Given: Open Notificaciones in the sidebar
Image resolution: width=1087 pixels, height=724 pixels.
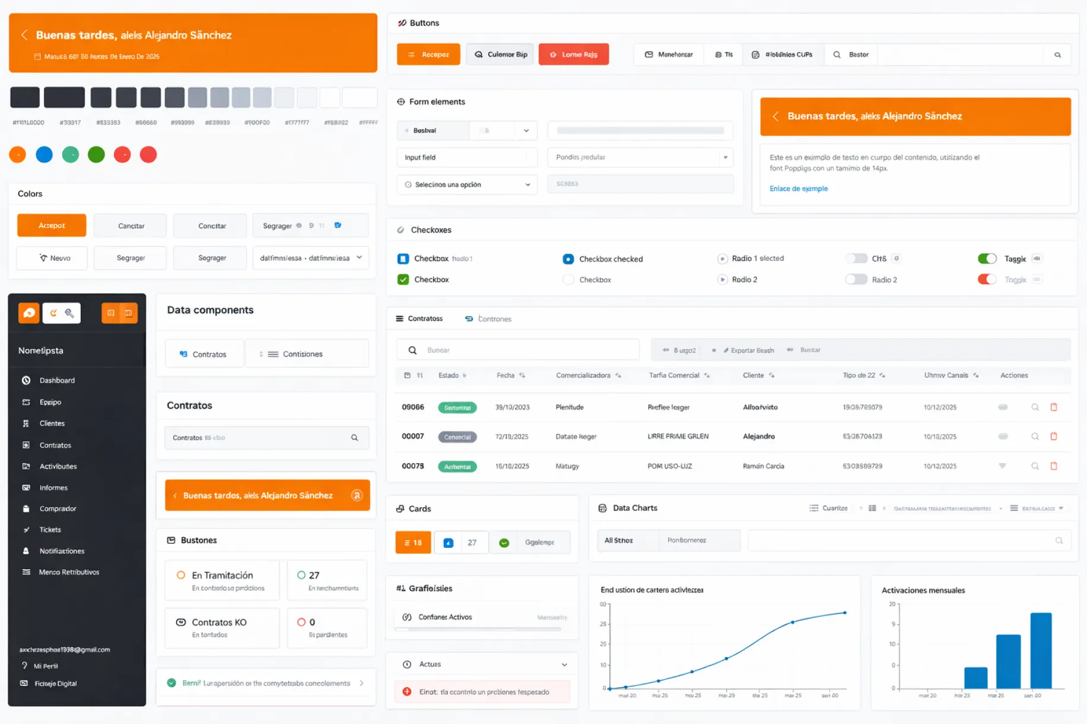Looking at the screenshot, I should 61,551.
